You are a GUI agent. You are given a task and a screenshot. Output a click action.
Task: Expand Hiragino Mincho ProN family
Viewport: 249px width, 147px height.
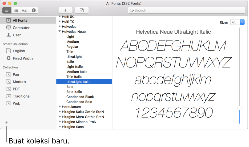coord(59,122)
